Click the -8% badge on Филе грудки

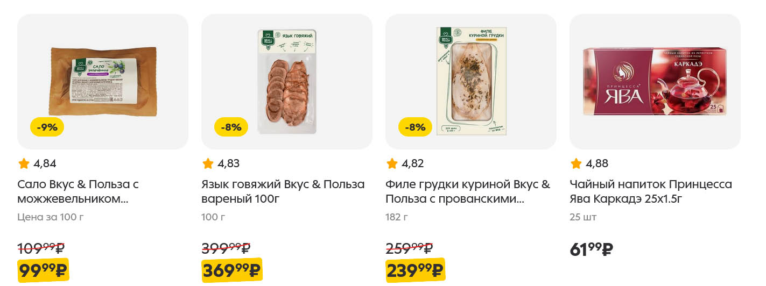click(x=415, y=127)
